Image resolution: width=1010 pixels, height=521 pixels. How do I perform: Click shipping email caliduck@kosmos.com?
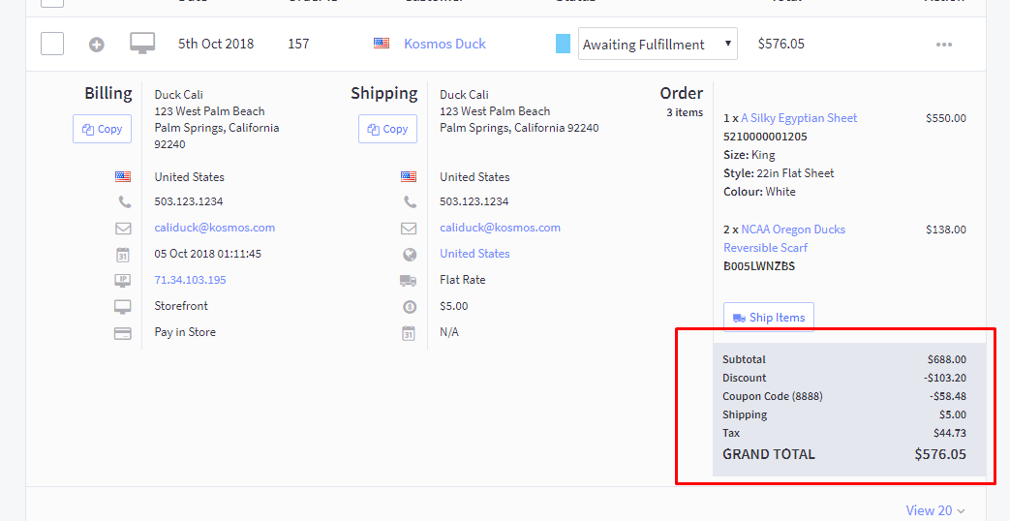[500, 228]
